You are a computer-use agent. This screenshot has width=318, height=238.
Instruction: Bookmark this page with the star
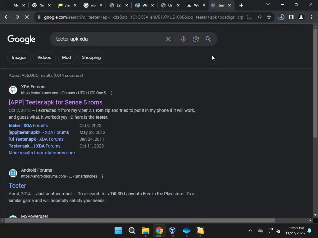(x=269, y=17)
